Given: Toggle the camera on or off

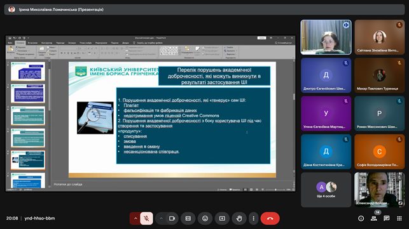Looking at the screenshot, I should 172,218.
